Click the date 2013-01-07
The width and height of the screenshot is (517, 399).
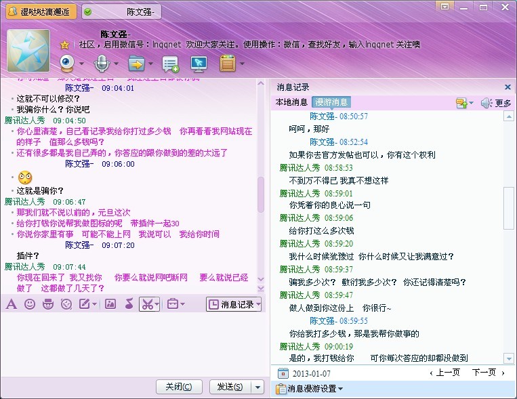coord(311,374)
